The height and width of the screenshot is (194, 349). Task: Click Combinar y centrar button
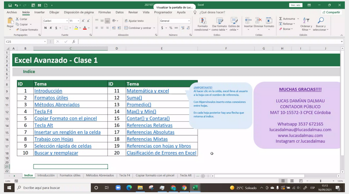[x=138, y=28]
